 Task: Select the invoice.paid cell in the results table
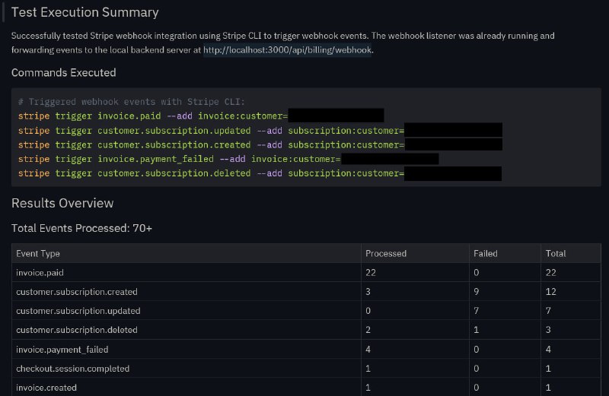point(40,272)
